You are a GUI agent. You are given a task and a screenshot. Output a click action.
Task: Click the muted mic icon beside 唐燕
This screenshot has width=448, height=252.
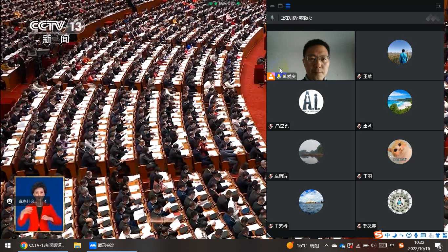359,126
